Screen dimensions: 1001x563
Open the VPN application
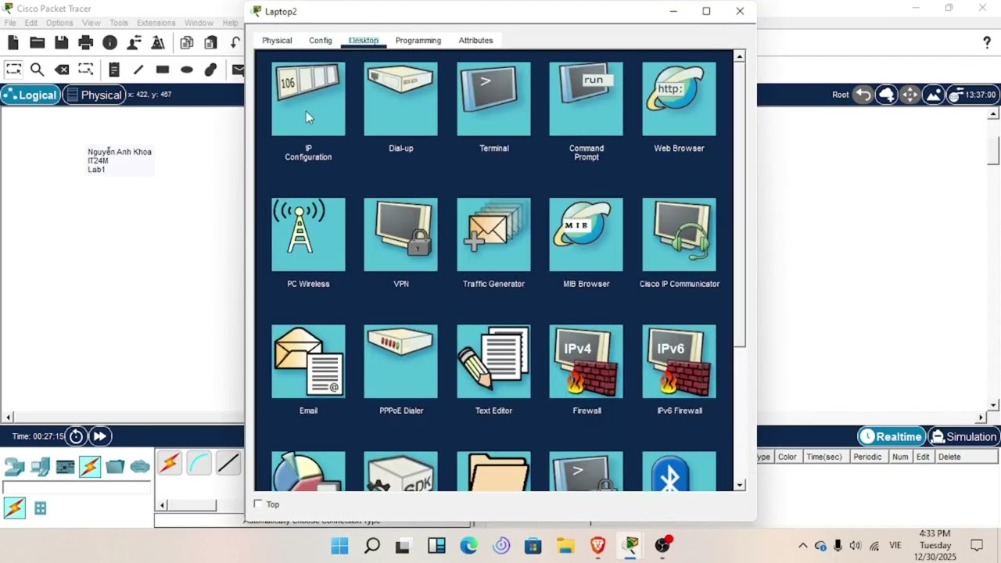click(400, 235)
